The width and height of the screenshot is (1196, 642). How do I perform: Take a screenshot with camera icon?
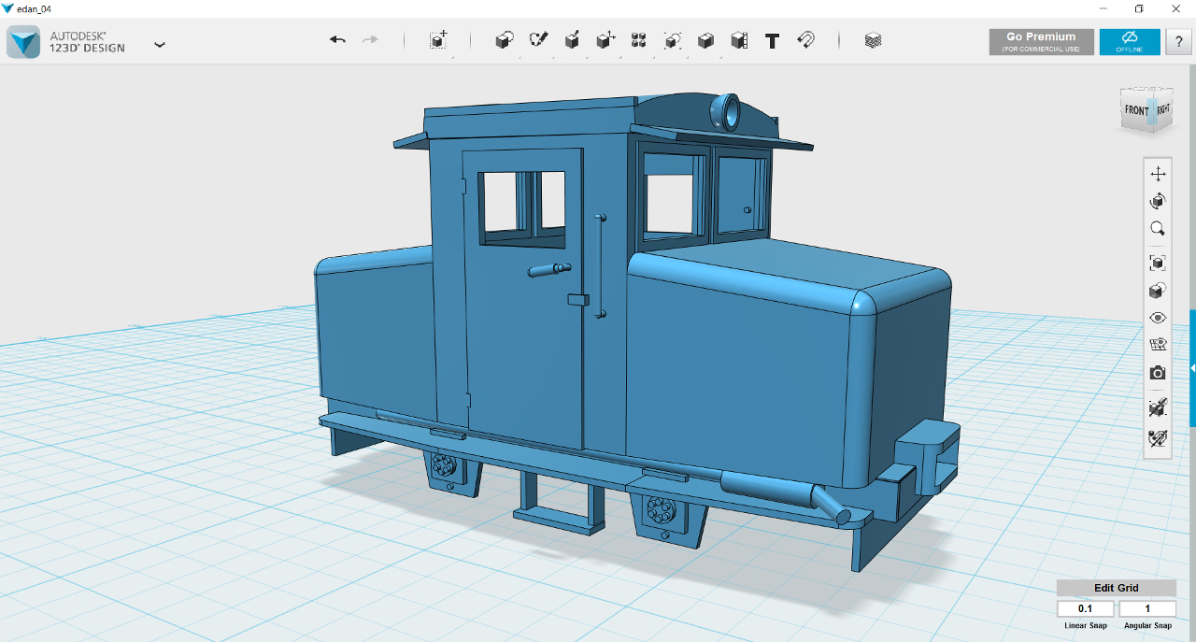1158,373
